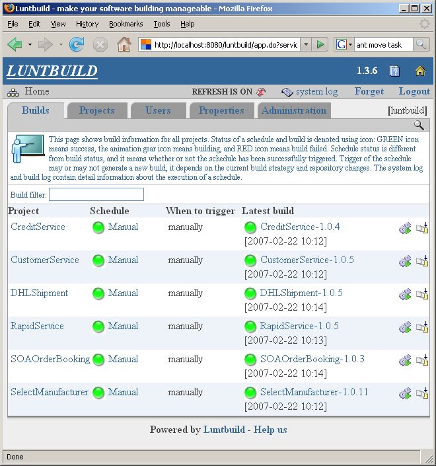Click the history builds icon for SelectManufacturer
Screen dimensions: 436x466
tap(422, 393)
